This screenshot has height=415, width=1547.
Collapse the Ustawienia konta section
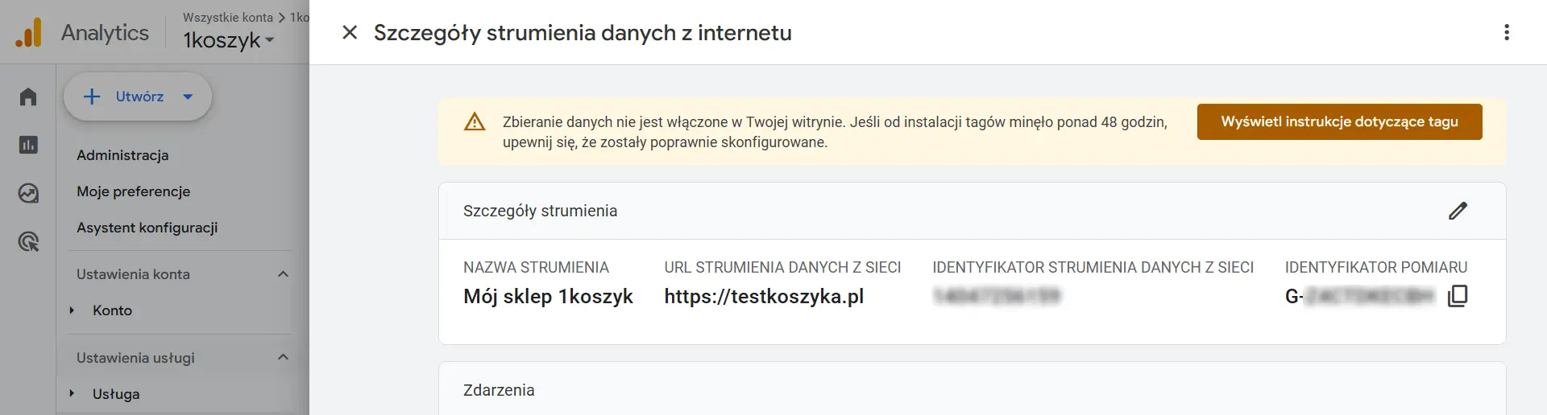click(283, 274)
